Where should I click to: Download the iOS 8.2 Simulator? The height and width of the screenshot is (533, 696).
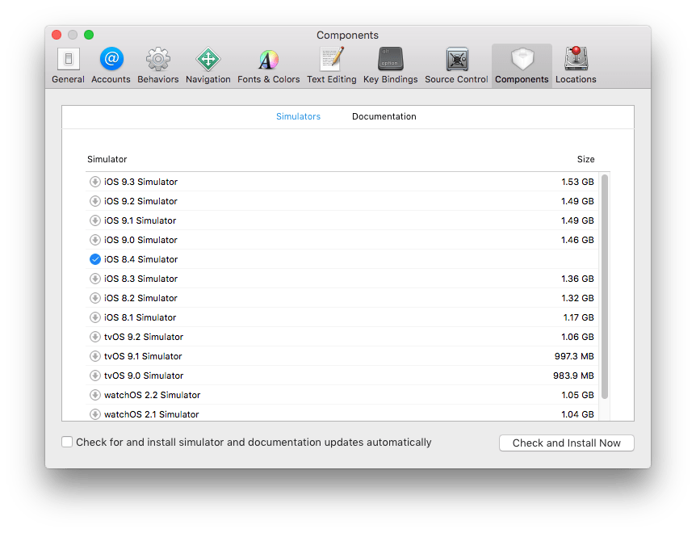point(95,298)
